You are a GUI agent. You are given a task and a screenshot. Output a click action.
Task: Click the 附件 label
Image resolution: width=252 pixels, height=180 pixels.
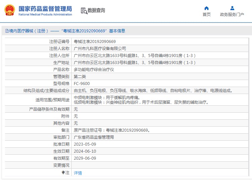pos(65,116)
